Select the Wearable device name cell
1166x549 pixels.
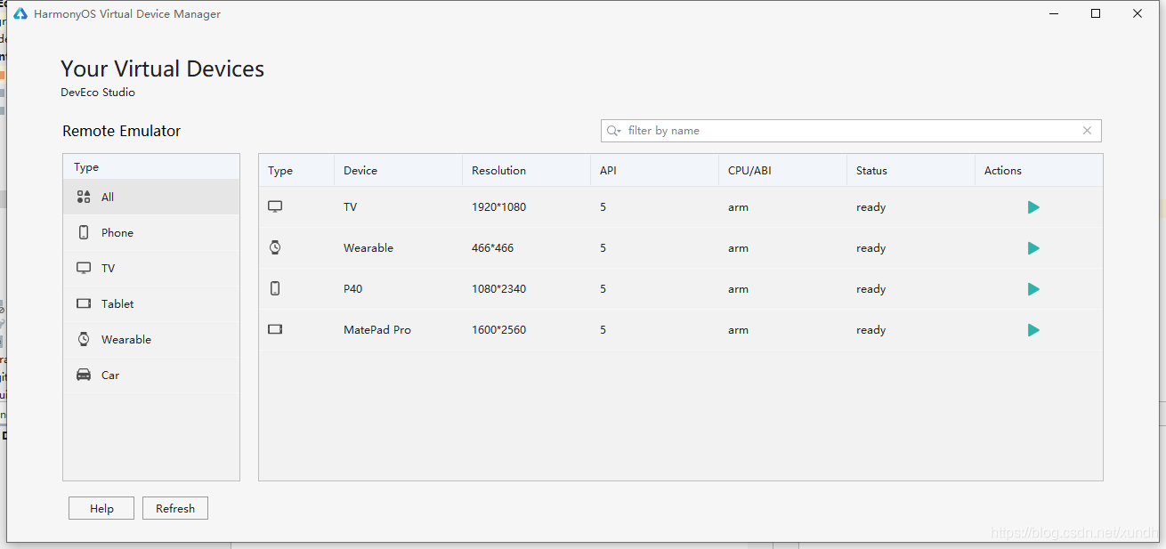(368, 248)
